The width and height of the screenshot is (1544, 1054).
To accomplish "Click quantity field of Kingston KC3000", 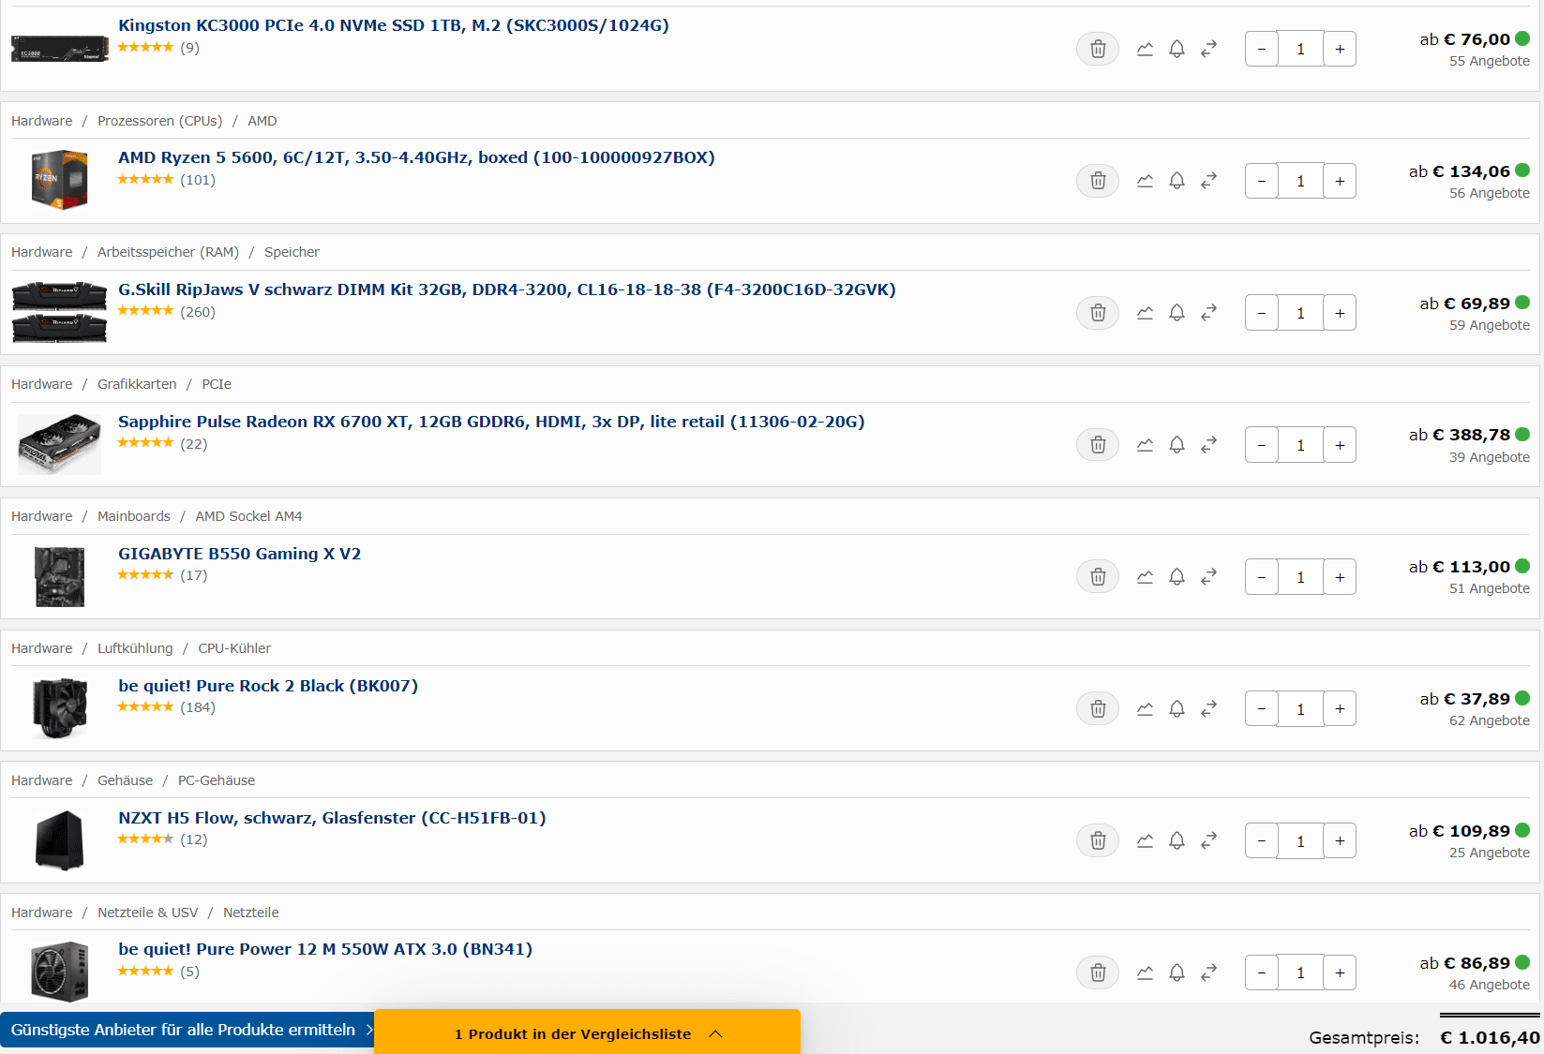I will 1301,49.
